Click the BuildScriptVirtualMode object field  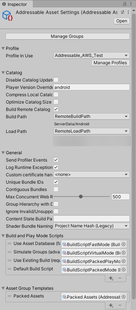94,253
